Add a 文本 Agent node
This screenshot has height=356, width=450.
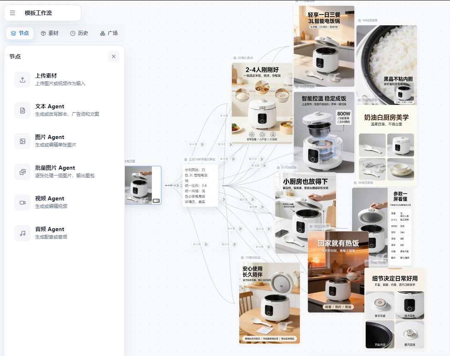click(64, 110)
